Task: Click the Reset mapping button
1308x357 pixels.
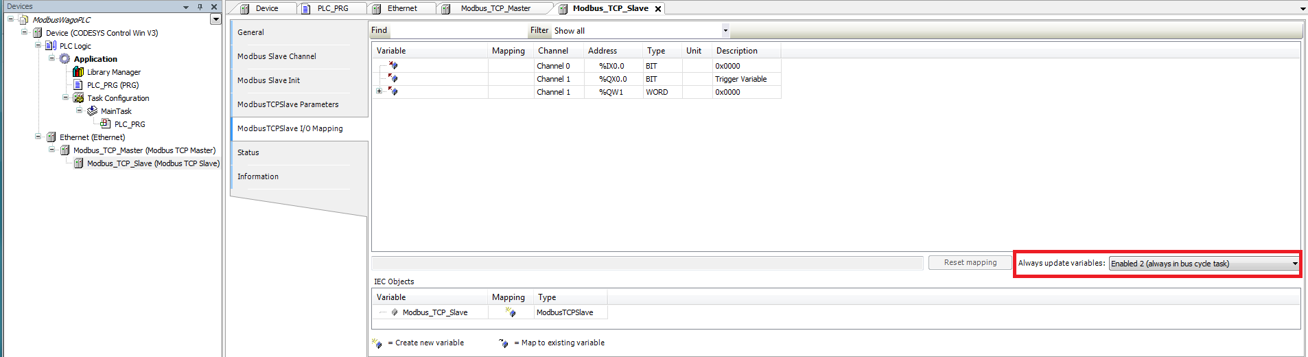Action: pyautogui.click(x=970, y=262)
